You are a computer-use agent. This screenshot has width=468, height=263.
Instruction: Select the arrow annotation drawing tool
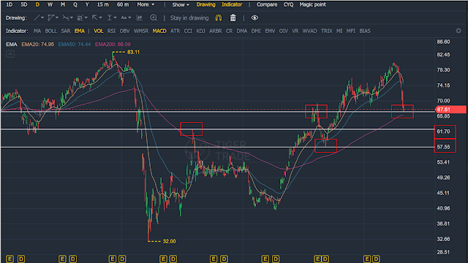coord(94,18)
